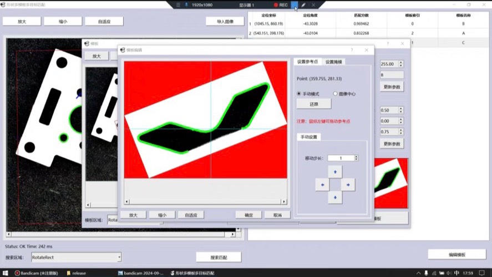This screenshot has height=277, width=492.
Task: Click the battery icon in system tray
Action: [442, 273]
